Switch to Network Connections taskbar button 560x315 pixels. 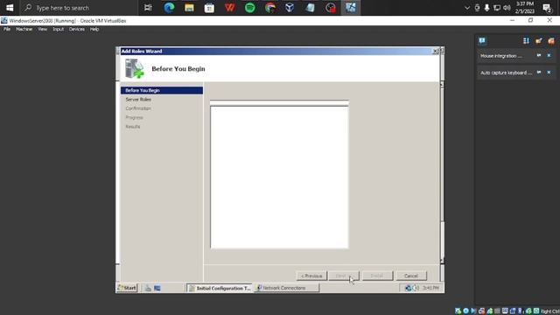286,288
